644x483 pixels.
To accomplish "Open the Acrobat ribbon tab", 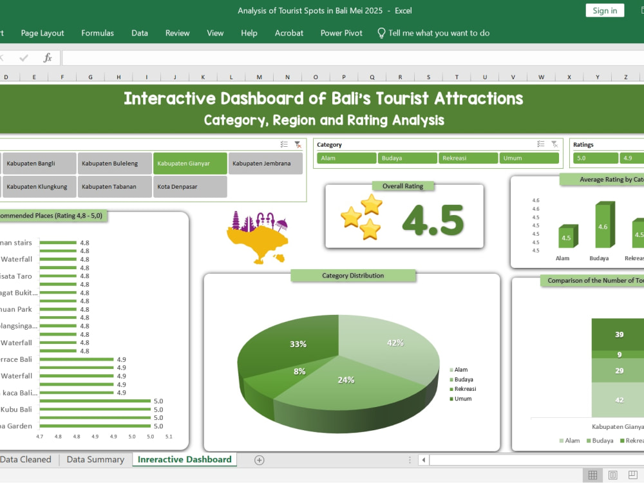I will point(289,33).
